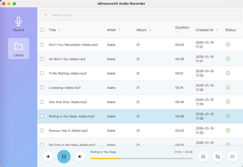This screenshot has height=167, width=243.
Task: Click duration 05:48 in One And Only row
Action: [180, 102]
